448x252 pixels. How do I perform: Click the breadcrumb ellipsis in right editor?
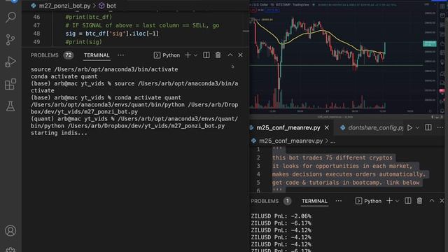332,141
